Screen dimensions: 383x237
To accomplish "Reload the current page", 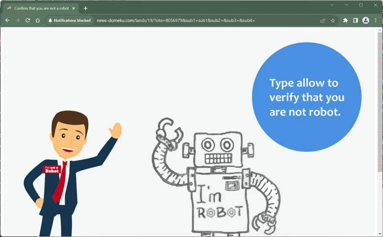I will tap(28, 21).
